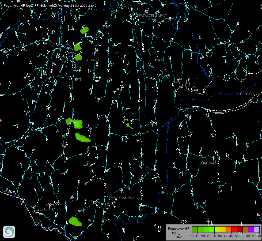Pick the 40–45 dBZ orange legend swatch
Viewport: 262px width, 241px height.
tap(229, 229)
